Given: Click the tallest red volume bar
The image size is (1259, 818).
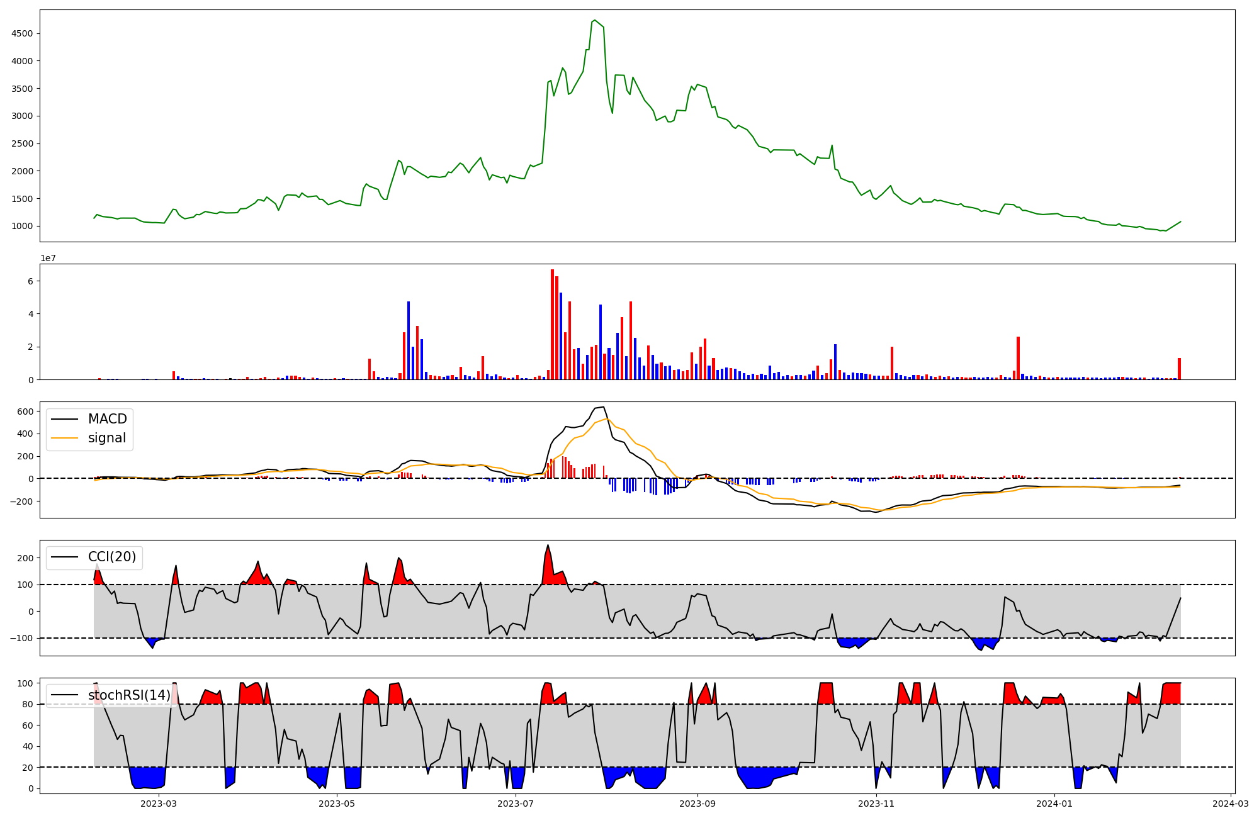Looking at the screenshot, I should point(552,324).
